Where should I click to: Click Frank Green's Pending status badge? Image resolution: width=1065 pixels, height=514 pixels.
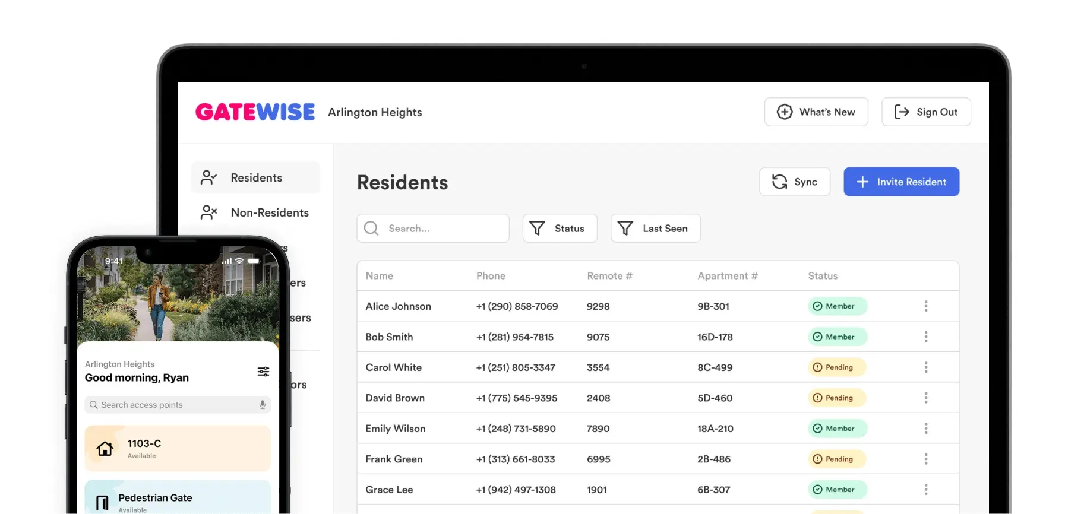point(837,459)
